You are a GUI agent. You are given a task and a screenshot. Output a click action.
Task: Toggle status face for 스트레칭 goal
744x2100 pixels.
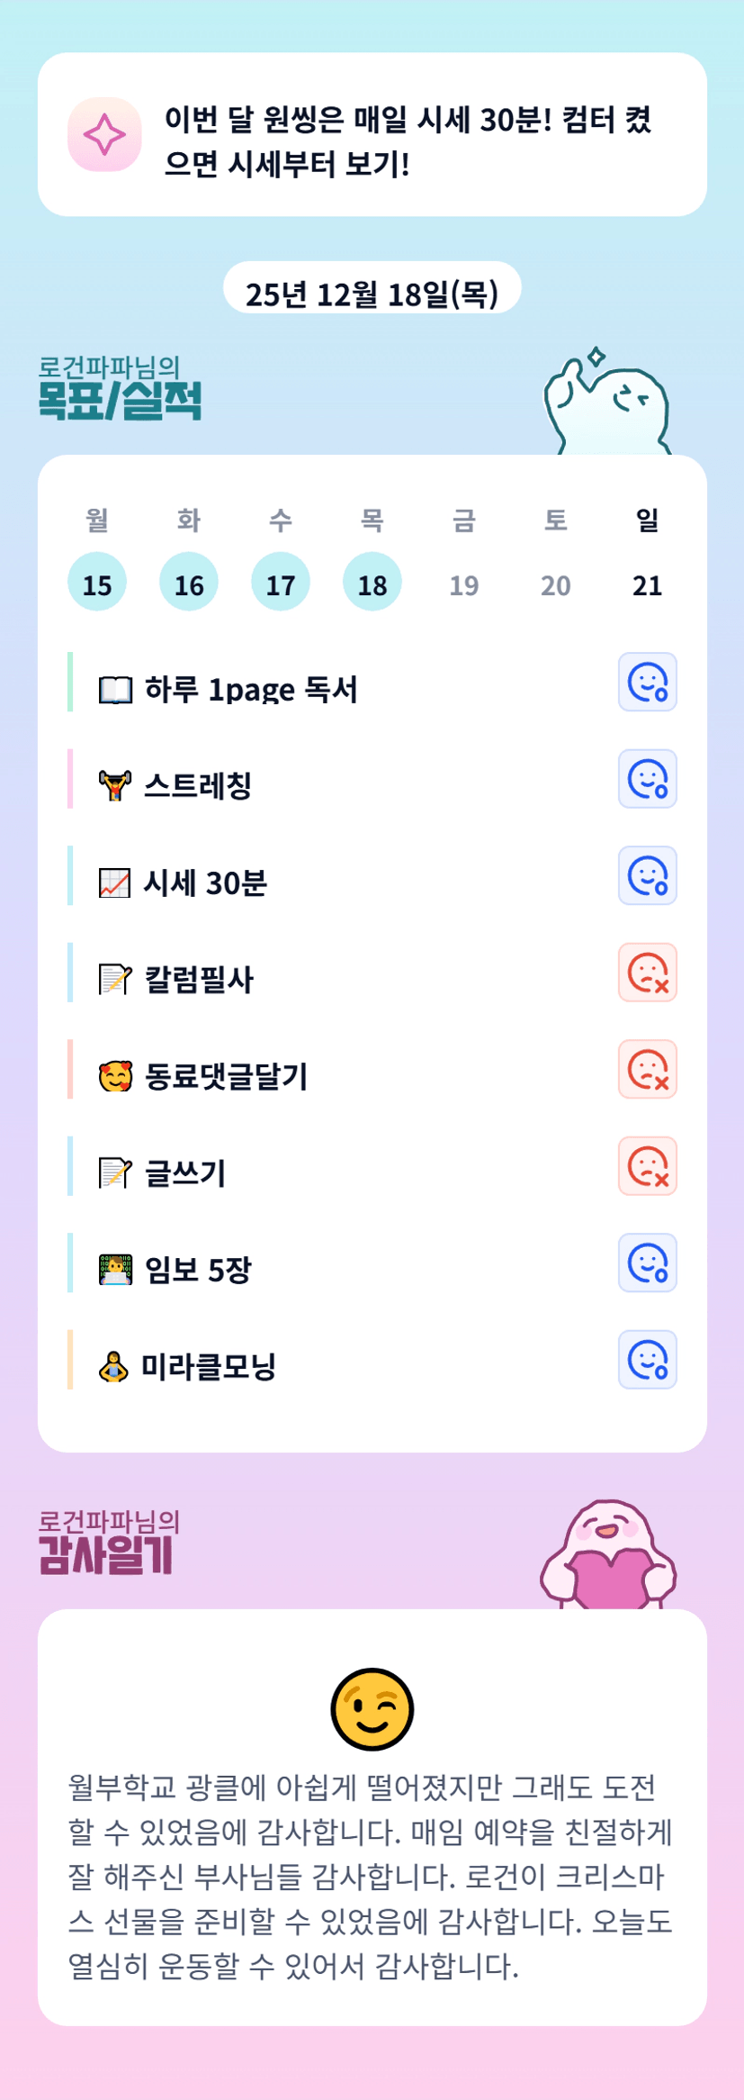(647, 779)
